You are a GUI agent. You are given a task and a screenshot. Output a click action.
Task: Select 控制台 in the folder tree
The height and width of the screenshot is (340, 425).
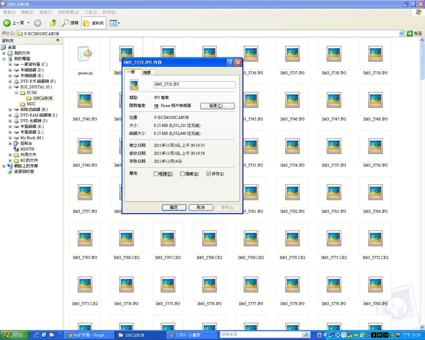(26, 143)
